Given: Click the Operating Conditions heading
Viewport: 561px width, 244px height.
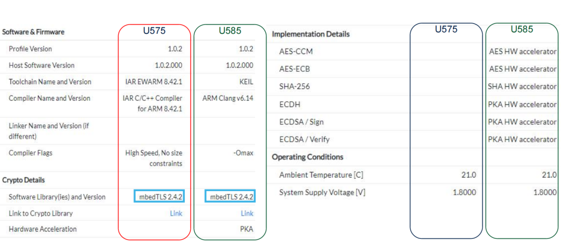Looking at the screenshot, I should 308,157.
